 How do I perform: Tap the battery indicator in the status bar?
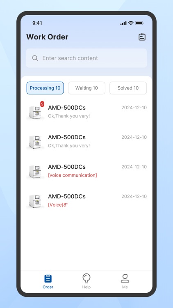[139, 23]
